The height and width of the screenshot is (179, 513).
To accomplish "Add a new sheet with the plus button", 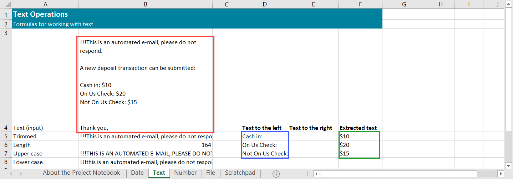I will pyautogui.click(x=276, y=174).
